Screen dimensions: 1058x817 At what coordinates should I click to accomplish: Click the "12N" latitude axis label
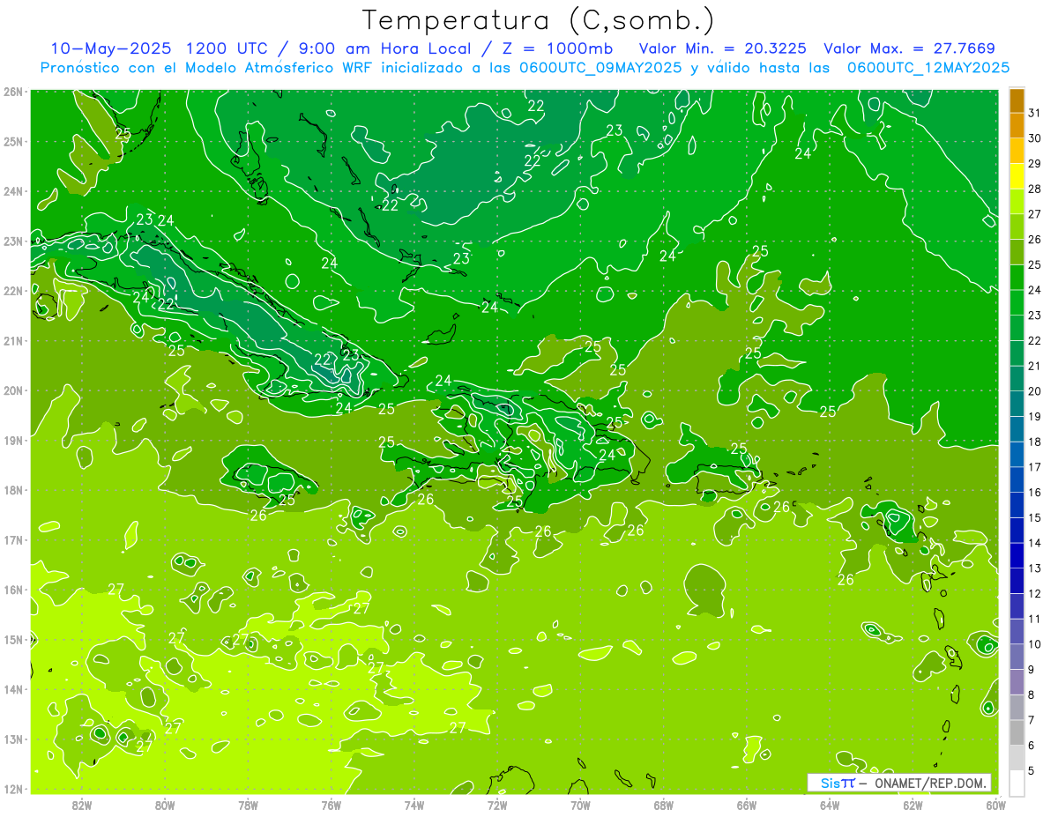pos(13,789)
